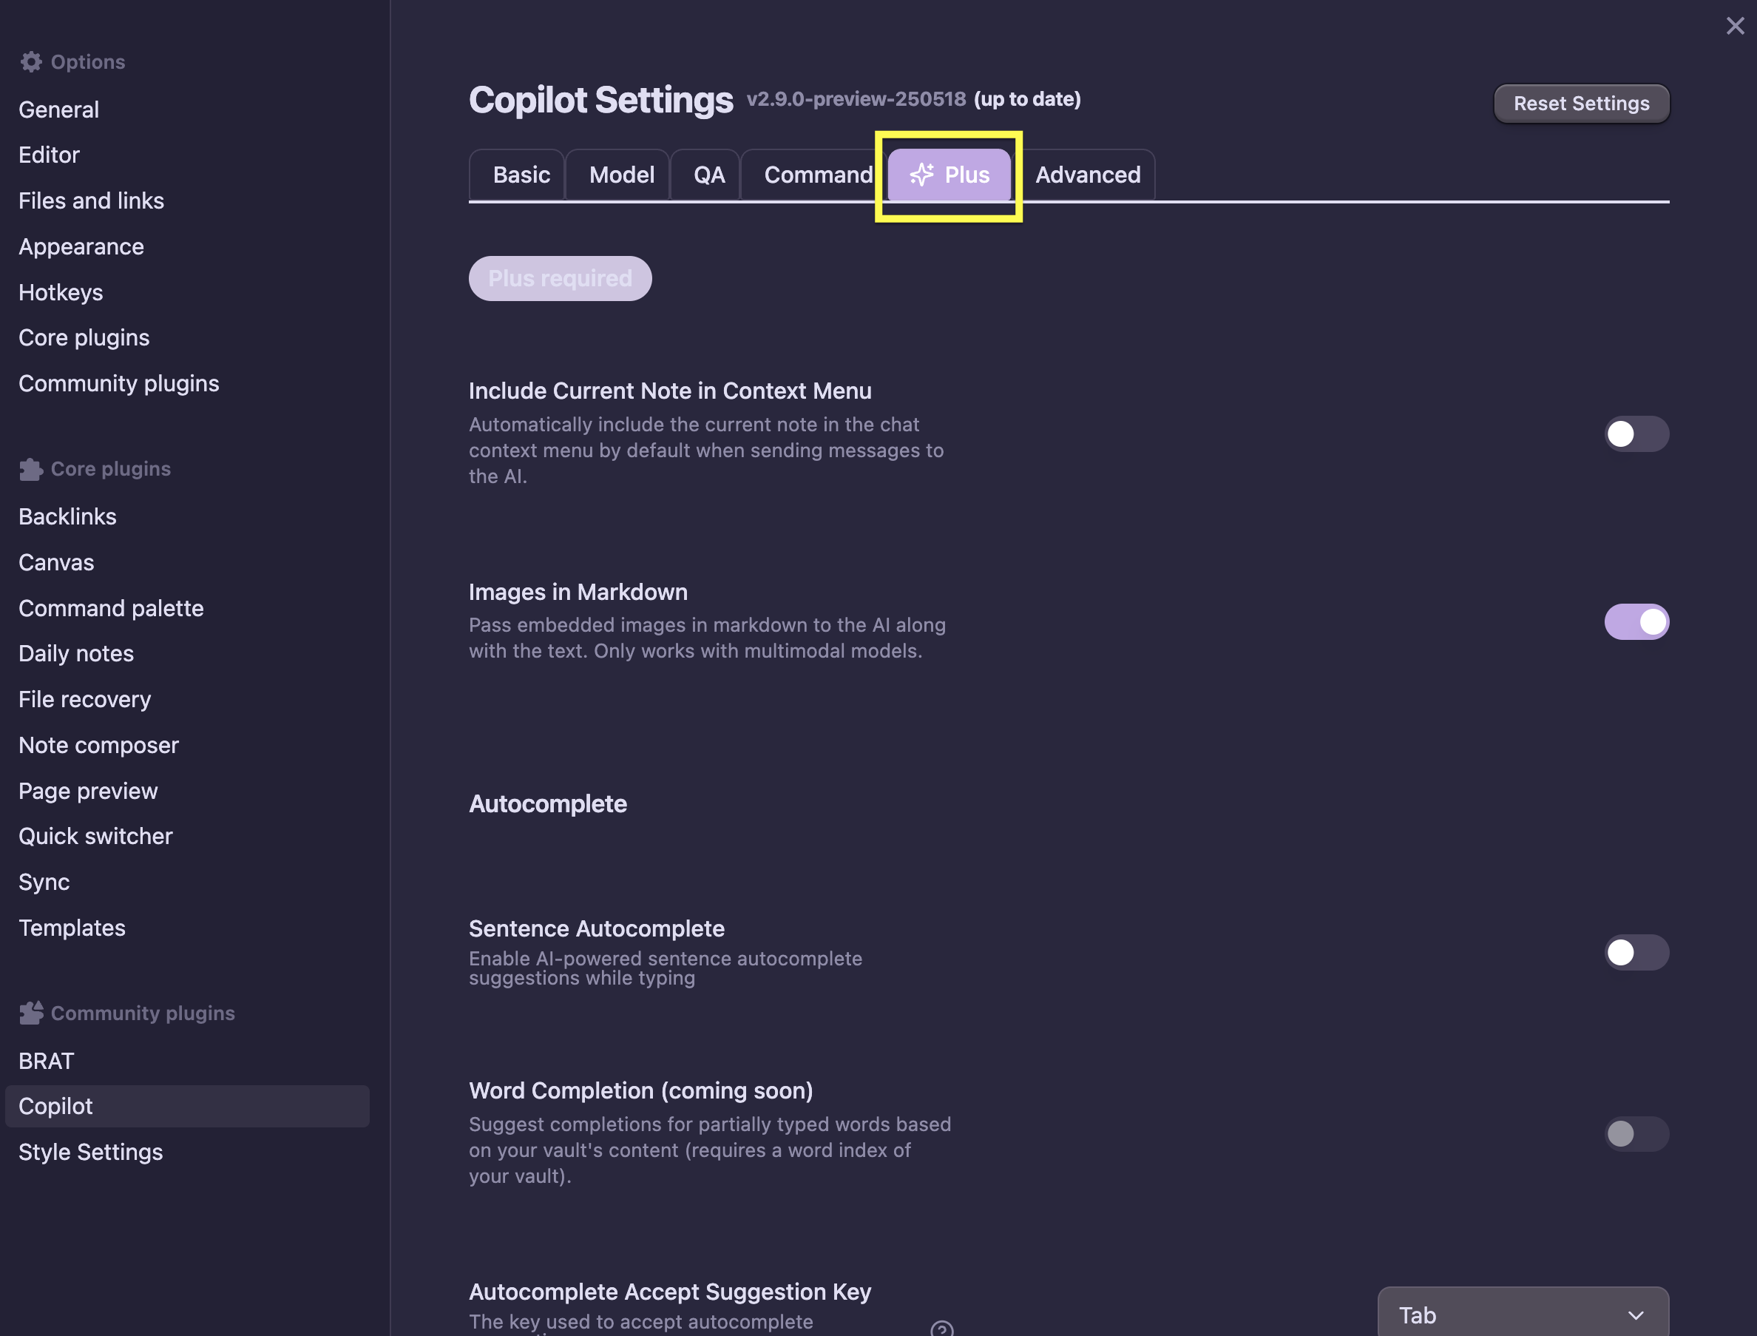Close the settings dialog with X

pyautogui.click(x=1735, y=26)
